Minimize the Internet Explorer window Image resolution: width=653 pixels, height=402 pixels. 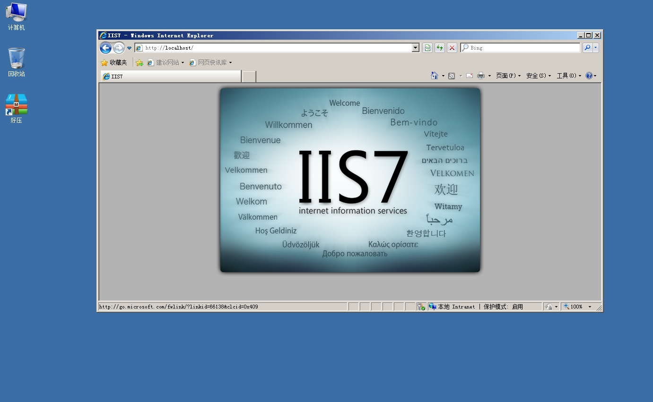(581, 35)
